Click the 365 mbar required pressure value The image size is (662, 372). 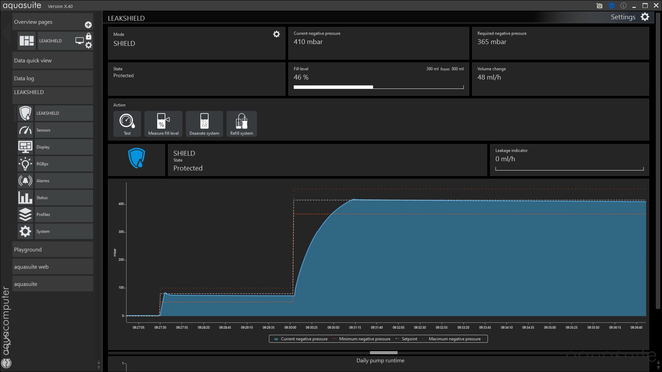[x=492, y=42]
